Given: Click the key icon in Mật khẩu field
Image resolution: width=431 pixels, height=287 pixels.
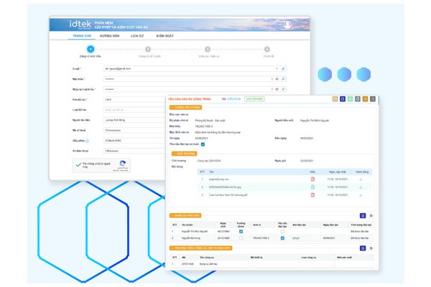Looking at the screenshot, I should tap(283, 79).
